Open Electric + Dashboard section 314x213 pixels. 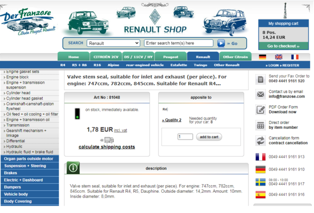pyautogui.click(x=30, y=180)
